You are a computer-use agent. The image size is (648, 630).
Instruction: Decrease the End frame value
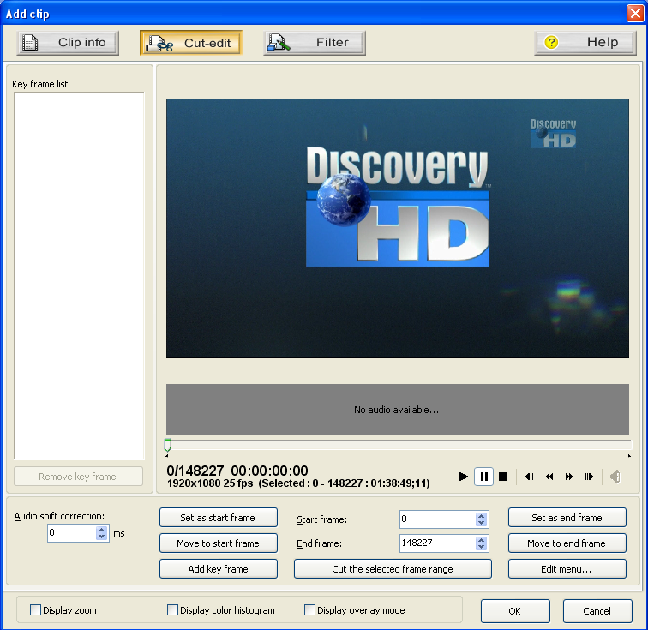click(481, 547)
